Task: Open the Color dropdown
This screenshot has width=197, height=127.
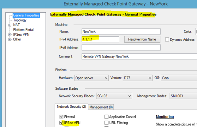Action: pos(196,32)
